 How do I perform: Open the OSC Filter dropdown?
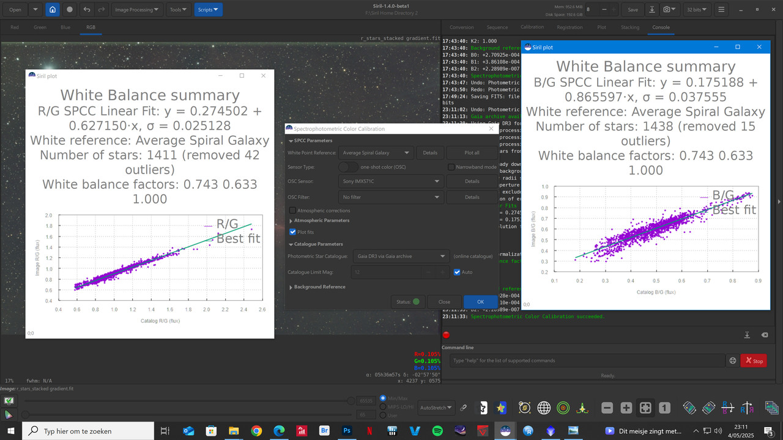pyautogui.click(x=390, y=197)
